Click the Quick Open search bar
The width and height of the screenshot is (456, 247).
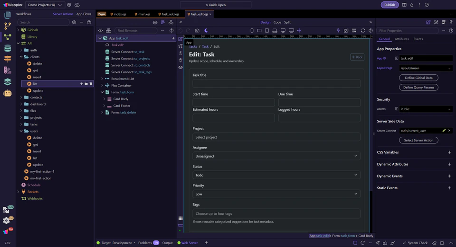tap(216, 5)
